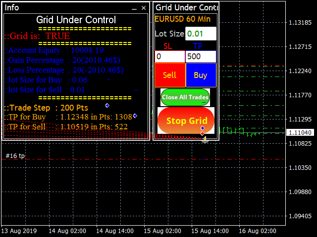Click the Stop Grid button
Image resolution: width=317 pixels, height=237 pixels.
tap(186, 120)
